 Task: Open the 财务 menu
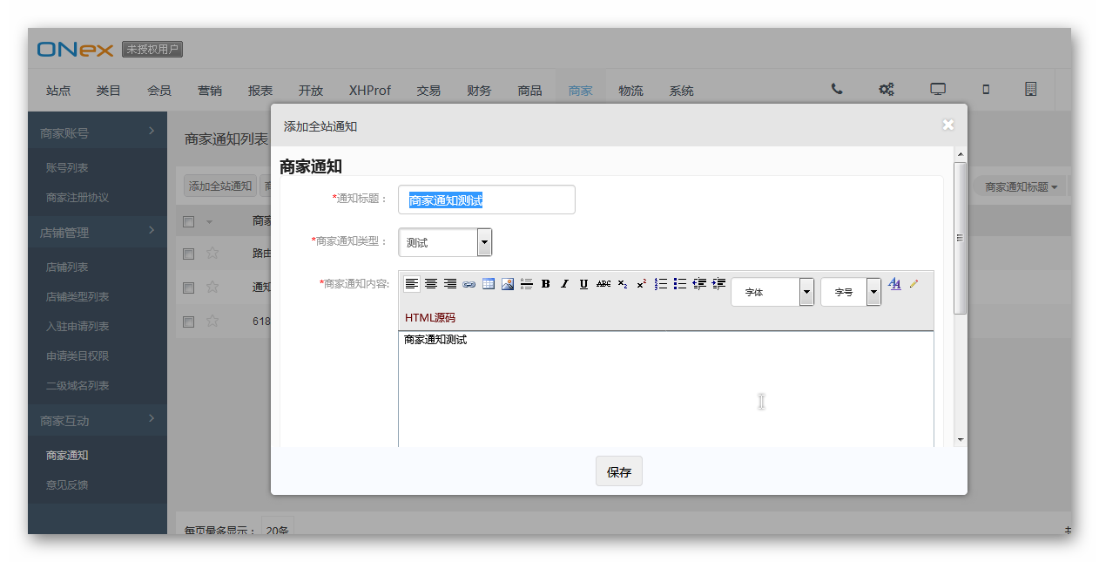479,91
